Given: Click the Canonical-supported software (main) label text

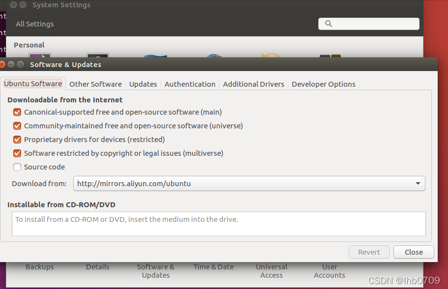Looking at the screenshot, I should (123, 112).
